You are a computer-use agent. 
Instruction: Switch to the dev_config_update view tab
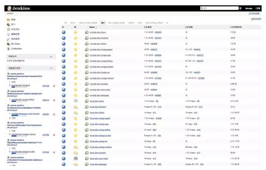pyautogui.click(x=117, y=23)
